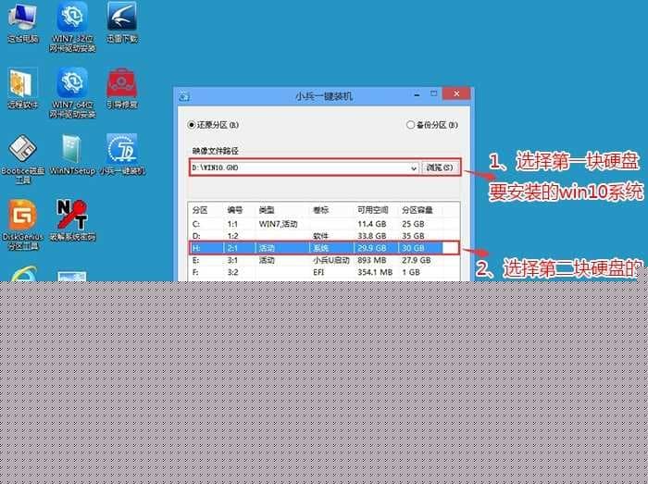Image resolution: width=648 pixels, height=484 pixels.
Task: Click the 3:2 number cell
Action: click(x=232, y=272)
